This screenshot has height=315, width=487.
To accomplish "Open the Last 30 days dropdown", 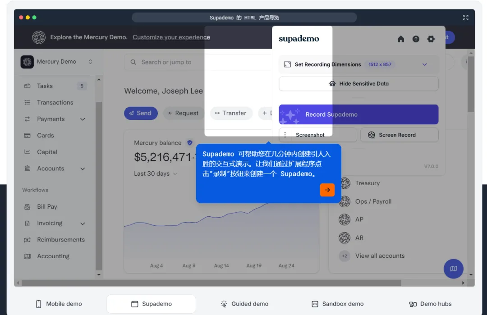I will (156, 173).
